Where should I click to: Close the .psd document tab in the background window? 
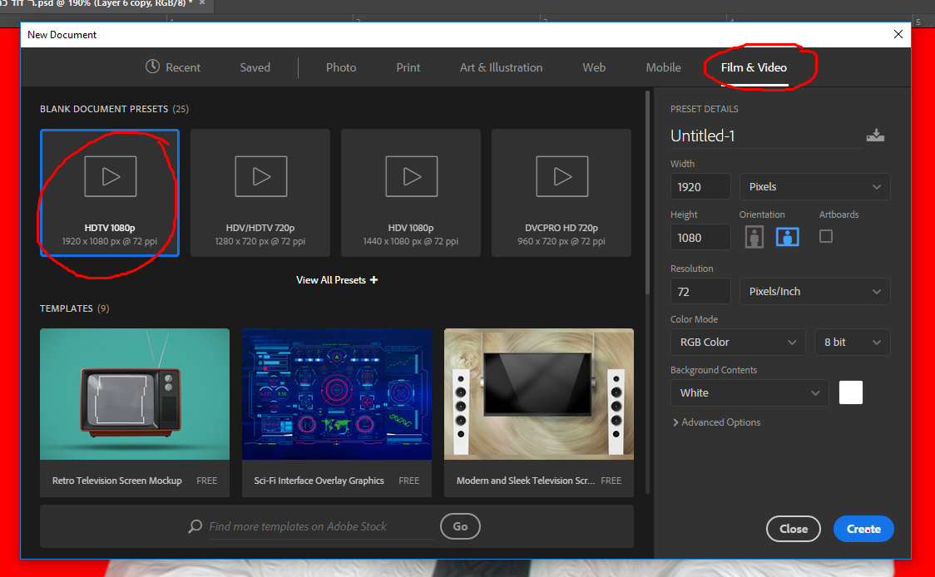point(202,3)
